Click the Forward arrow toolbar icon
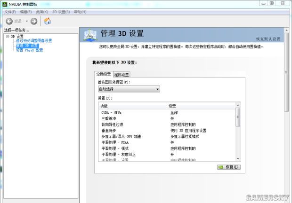 pyautogui.click(x=34, y=21)
